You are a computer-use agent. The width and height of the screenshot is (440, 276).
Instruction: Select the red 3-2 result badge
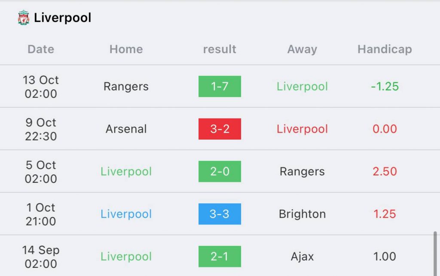(220, 129)
